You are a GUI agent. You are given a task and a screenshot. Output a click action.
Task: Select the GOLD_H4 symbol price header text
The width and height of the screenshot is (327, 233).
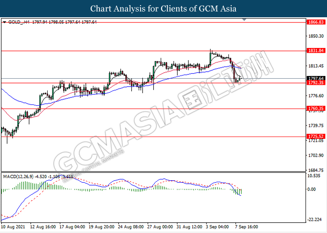pyautogui.click(x=52, y=22)
